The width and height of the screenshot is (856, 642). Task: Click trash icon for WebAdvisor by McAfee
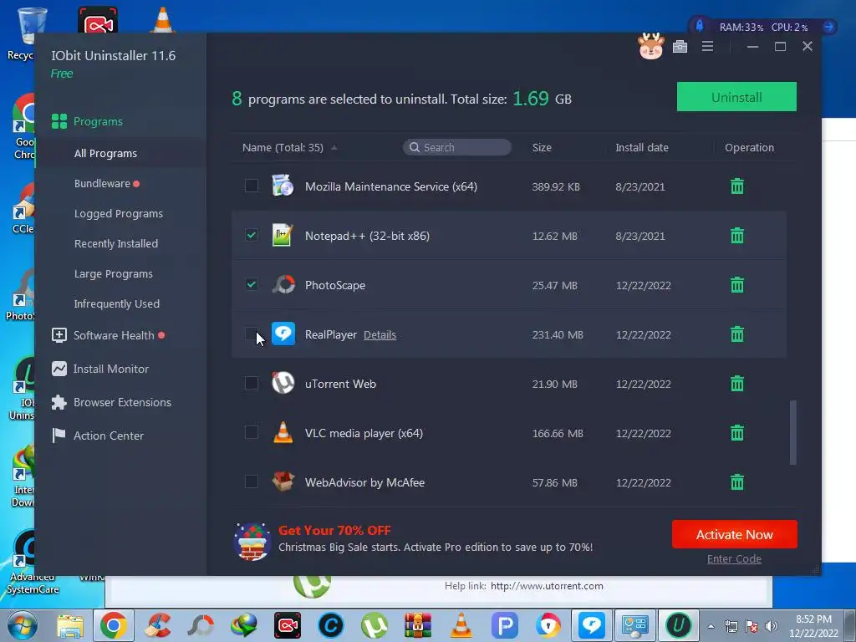pos(737,482)
